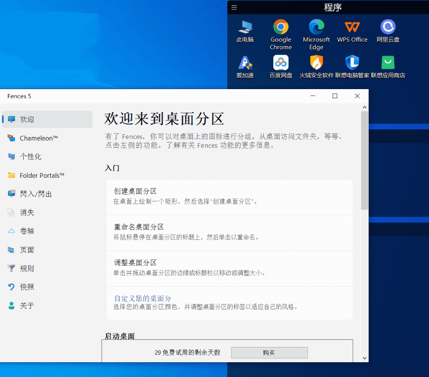
Task: Click the 购买 purchase button
Action: tap(269, 352)
